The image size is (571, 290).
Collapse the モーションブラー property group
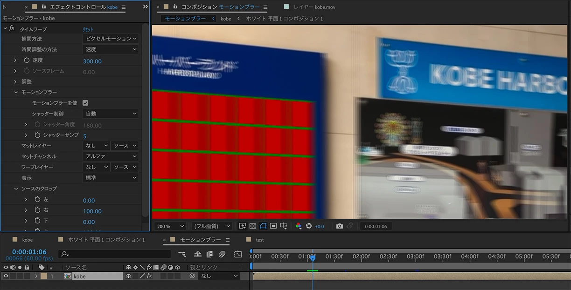coord(16,92)
